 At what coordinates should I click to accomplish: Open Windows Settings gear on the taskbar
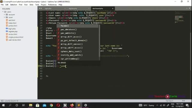click(85, 105)
